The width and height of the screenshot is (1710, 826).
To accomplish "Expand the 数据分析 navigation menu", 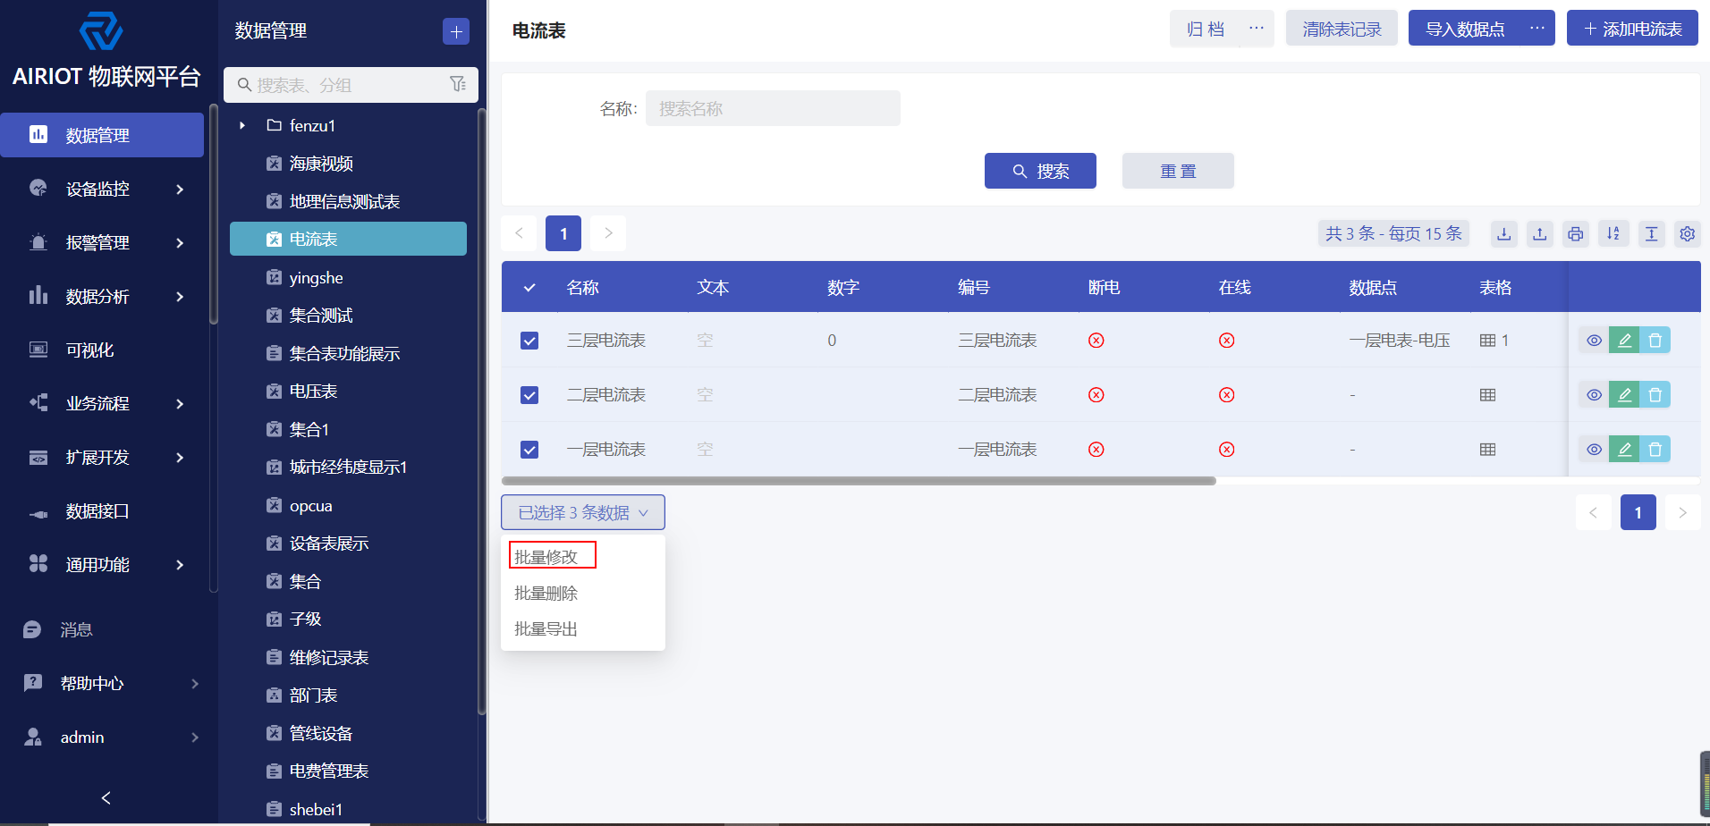I will tap(102, 297).
